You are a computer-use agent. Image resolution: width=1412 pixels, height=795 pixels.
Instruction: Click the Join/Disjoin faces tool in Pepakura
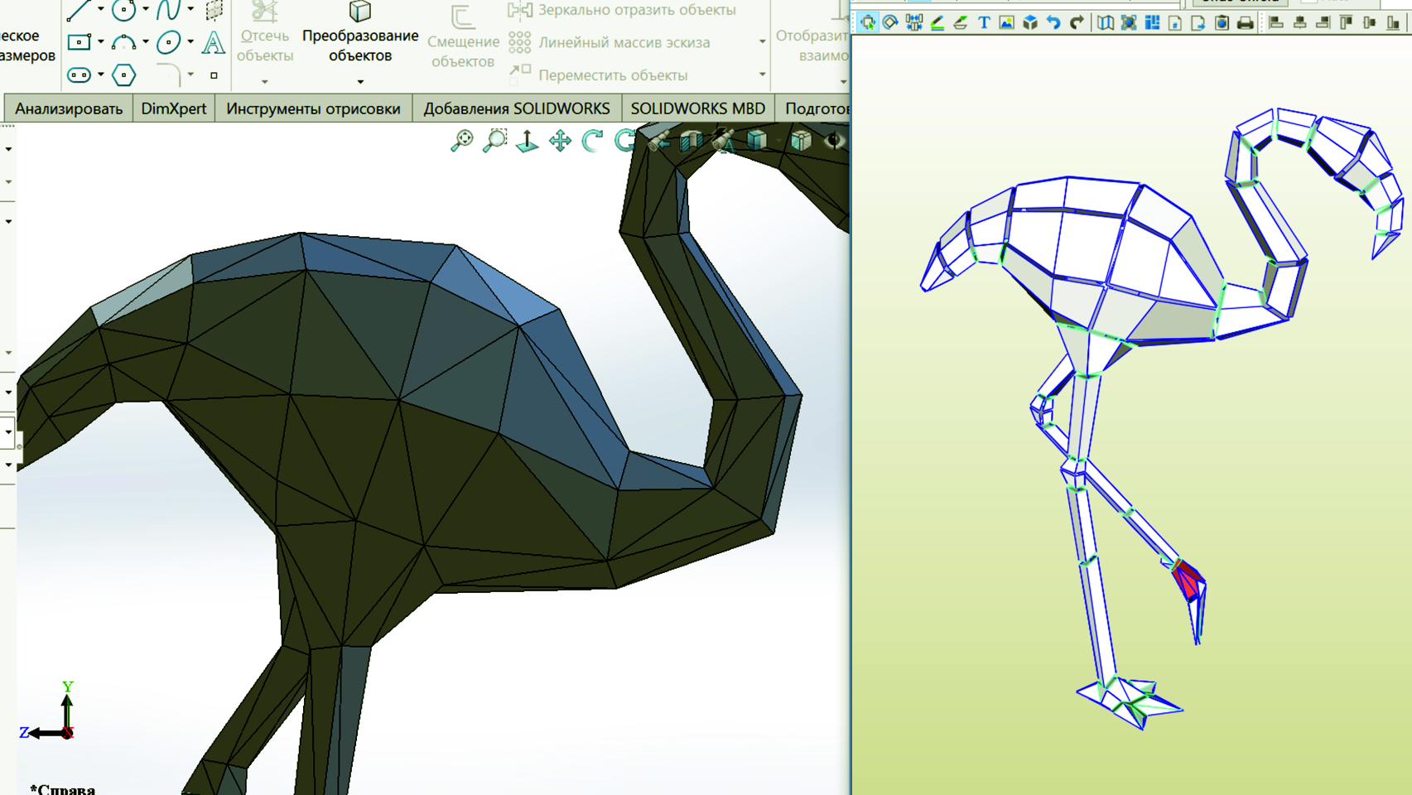point(913,22)
